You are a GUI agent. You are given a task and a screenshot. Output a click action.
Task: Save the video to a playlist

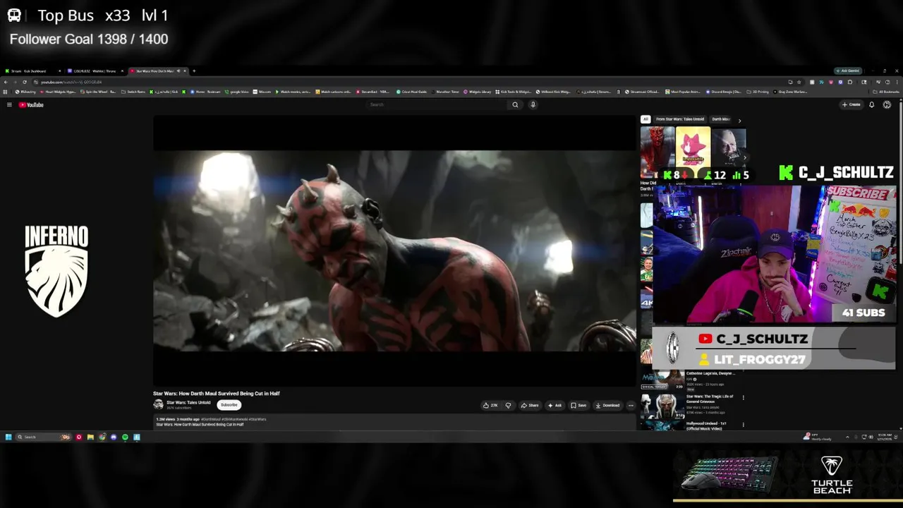[x=578, y=405]
